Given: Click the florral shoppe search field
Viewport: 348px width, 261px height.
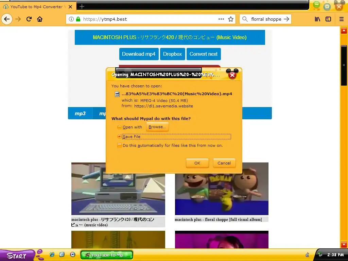Looking at the screenshot, I should [266, 19].
